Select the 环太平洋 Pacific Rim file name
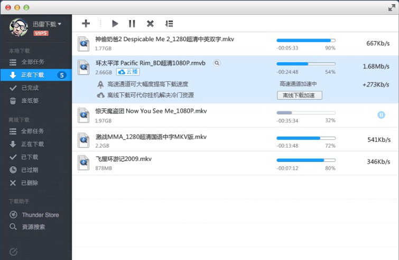Image resolution: width=399 pixels, height=260 pixels. [151, 63]
